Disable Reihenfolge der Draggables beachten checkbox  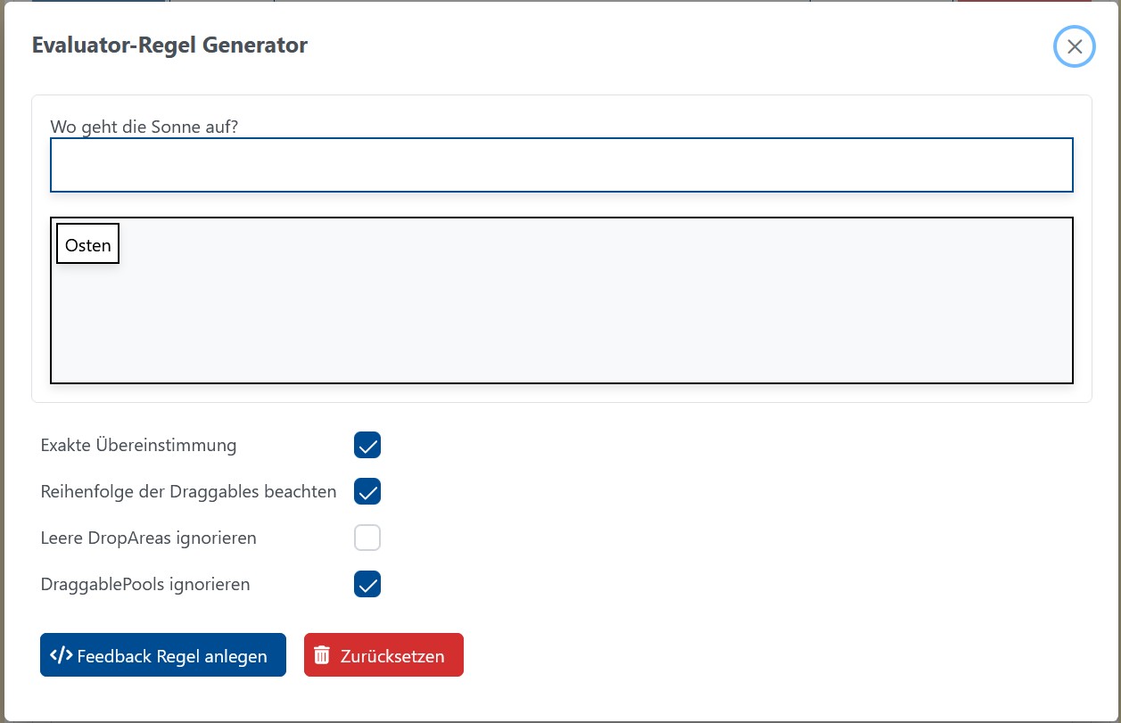(x=367, y=491)
